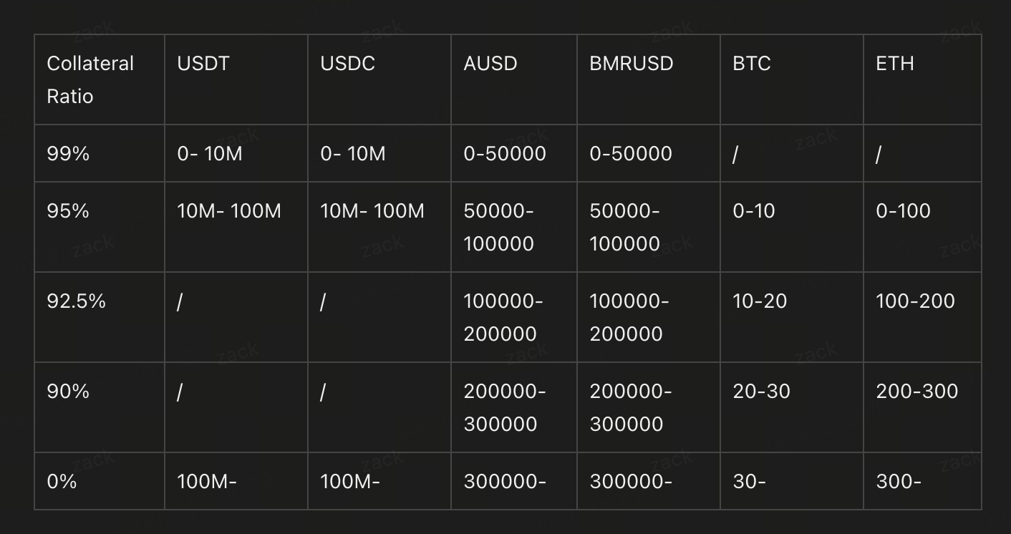Click BMRUSD's 0-50000 cell
Viewport: 1011px width, 534px height.
(630, 154)
